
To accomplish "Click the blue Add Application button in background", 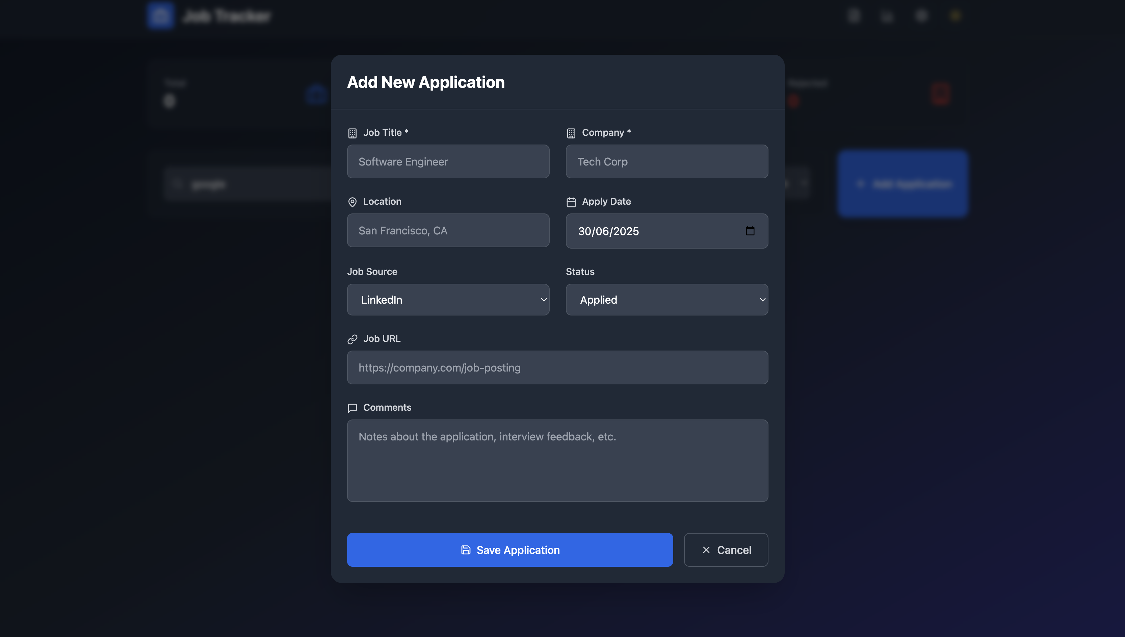I will pyautogui.click(x=903, y=184).
